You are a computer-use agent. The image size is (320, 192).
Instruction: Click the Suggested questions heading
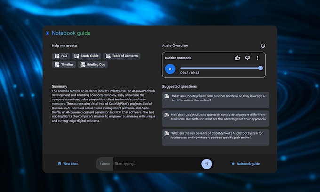(179, 86)
